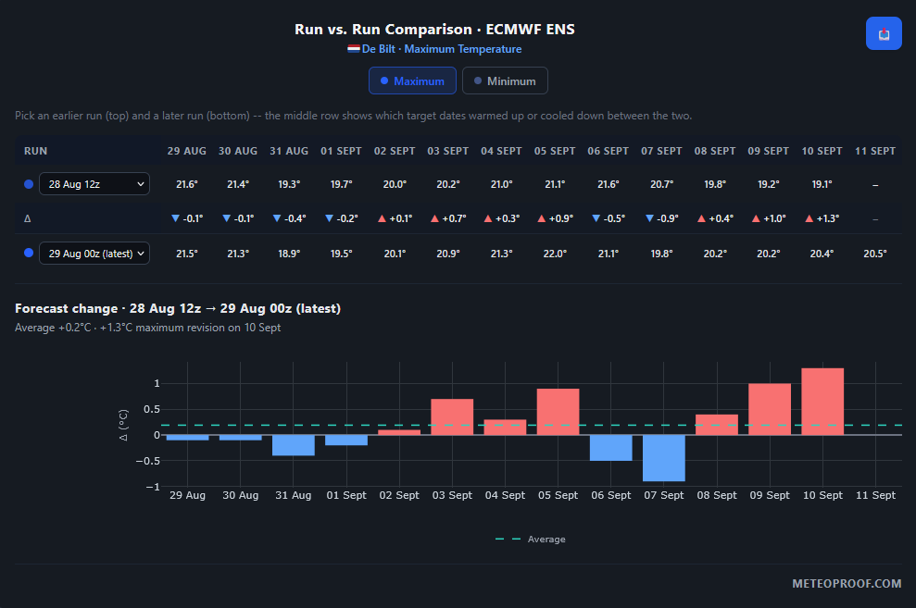Click the +1.0° delta cell

[769, 218]
